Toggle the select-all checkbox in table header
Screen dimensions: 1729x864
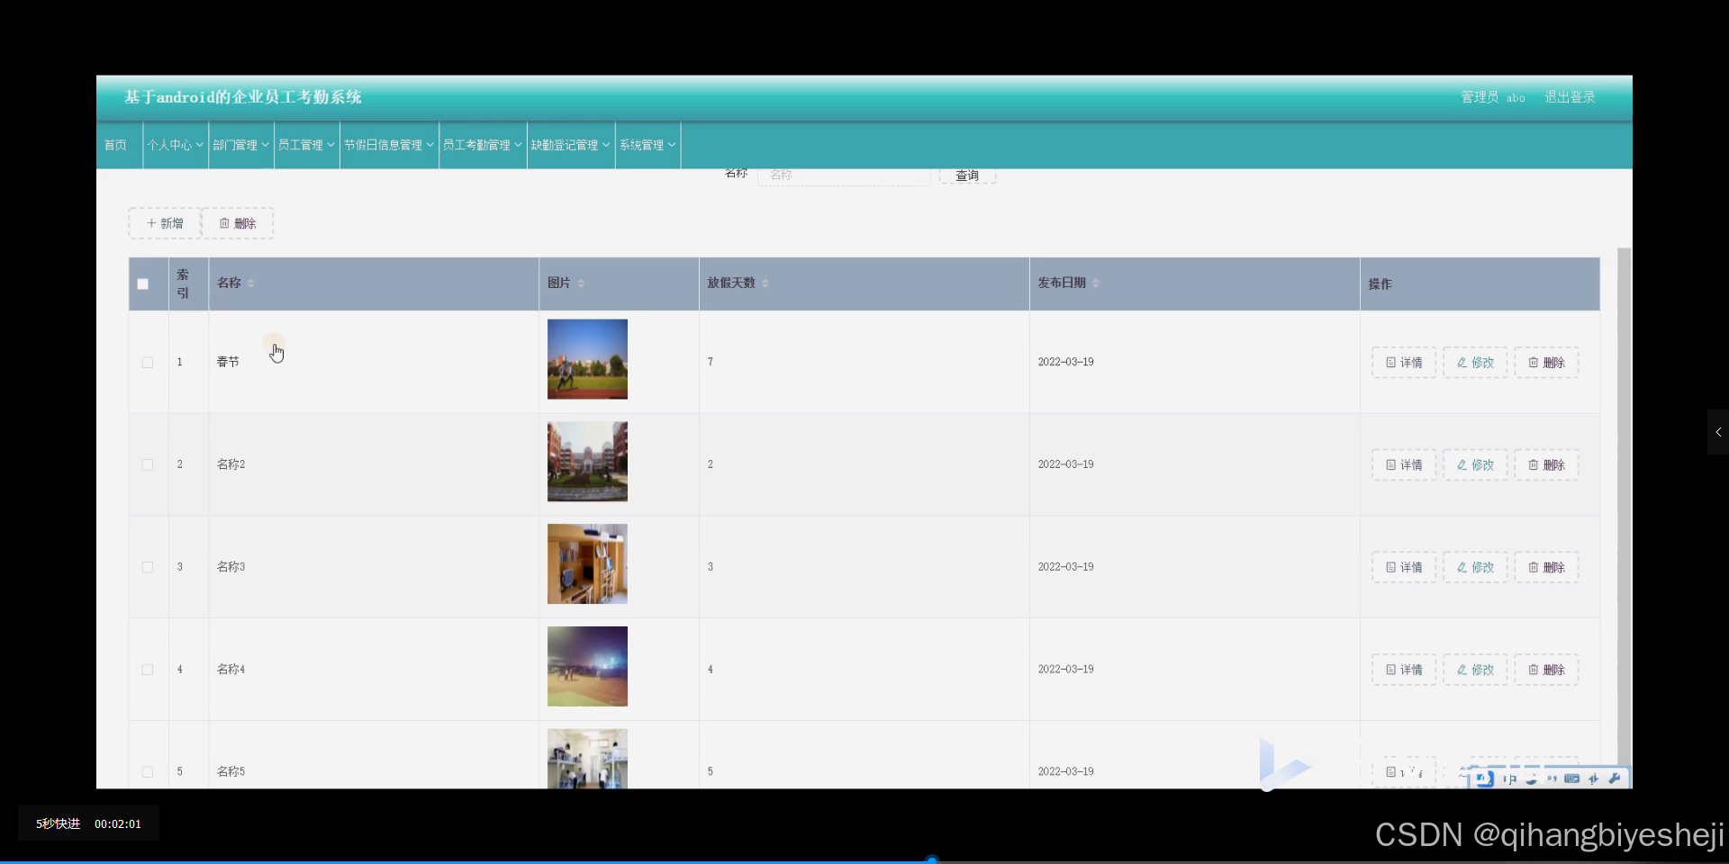click(x=141, y=283)
